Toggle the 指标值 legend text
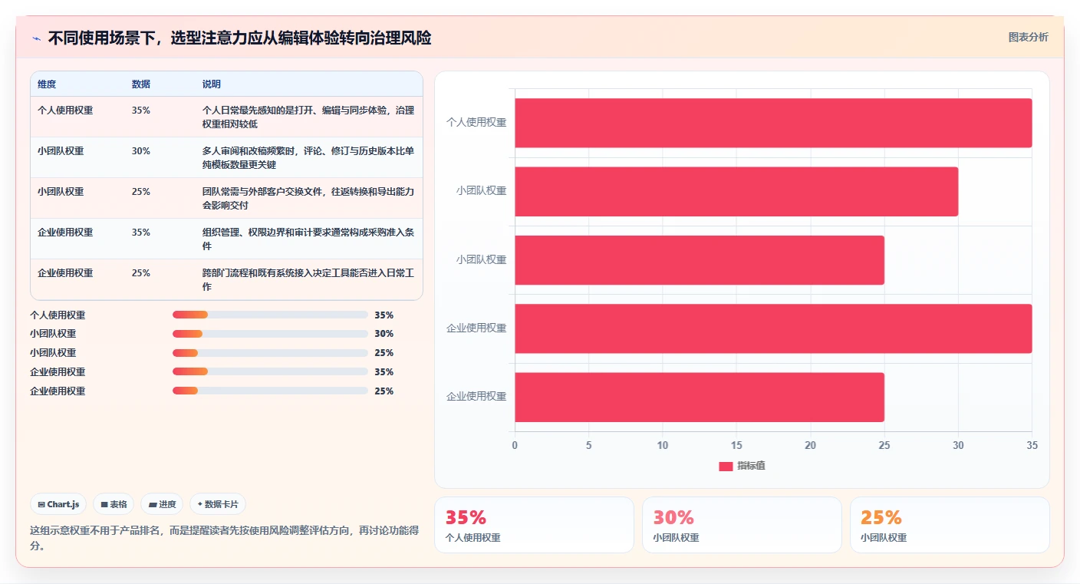 (x=751, y=467)
